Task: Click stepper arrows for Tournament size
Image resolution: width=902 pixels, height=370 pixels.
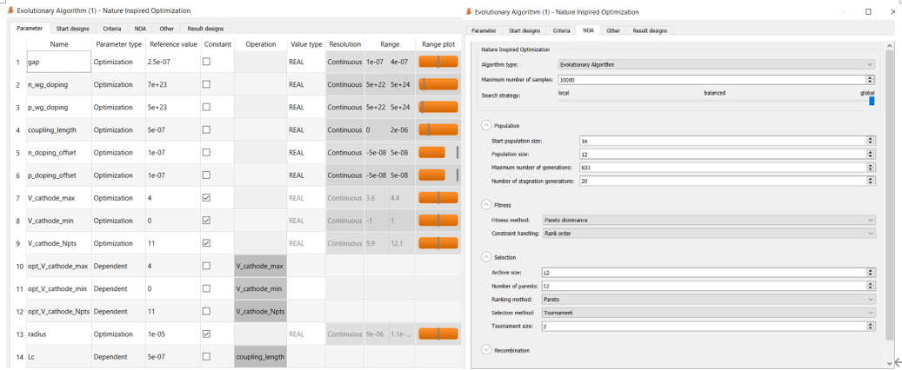Action: 871,326
